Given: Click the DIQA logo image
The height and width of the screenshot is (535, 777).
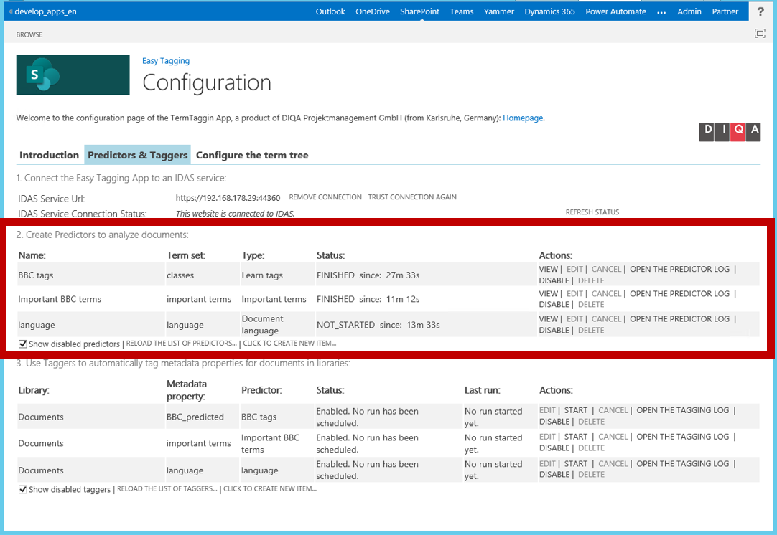Looking at the screenshot, I should [x=730, y=131].
